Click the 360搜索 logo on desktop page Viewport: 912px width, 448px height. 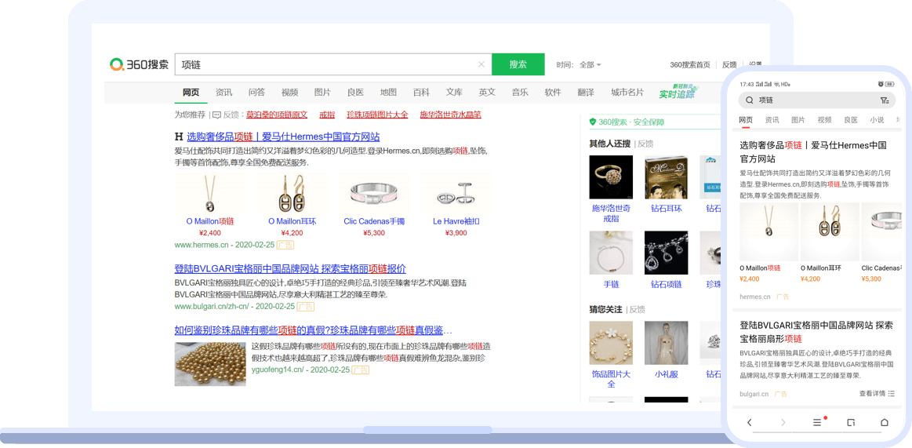point(139,64)
